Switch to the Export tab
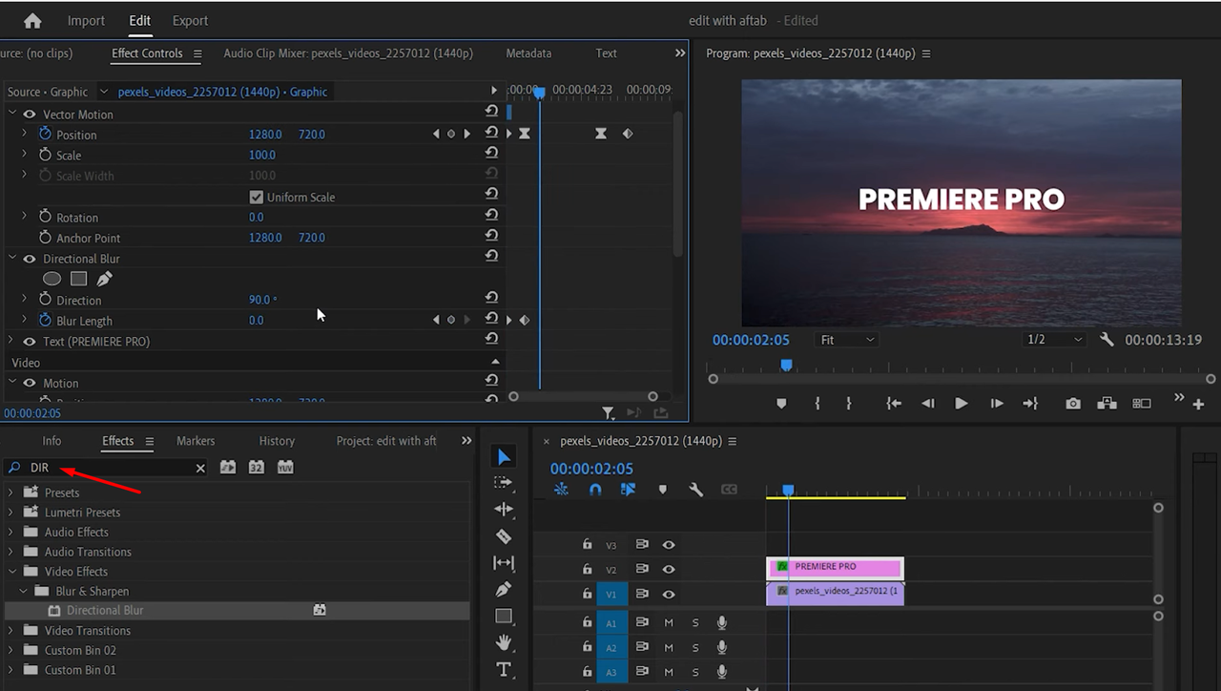Screen dimensions: 1221x691 pyautogui.click(x=190, y=20)
